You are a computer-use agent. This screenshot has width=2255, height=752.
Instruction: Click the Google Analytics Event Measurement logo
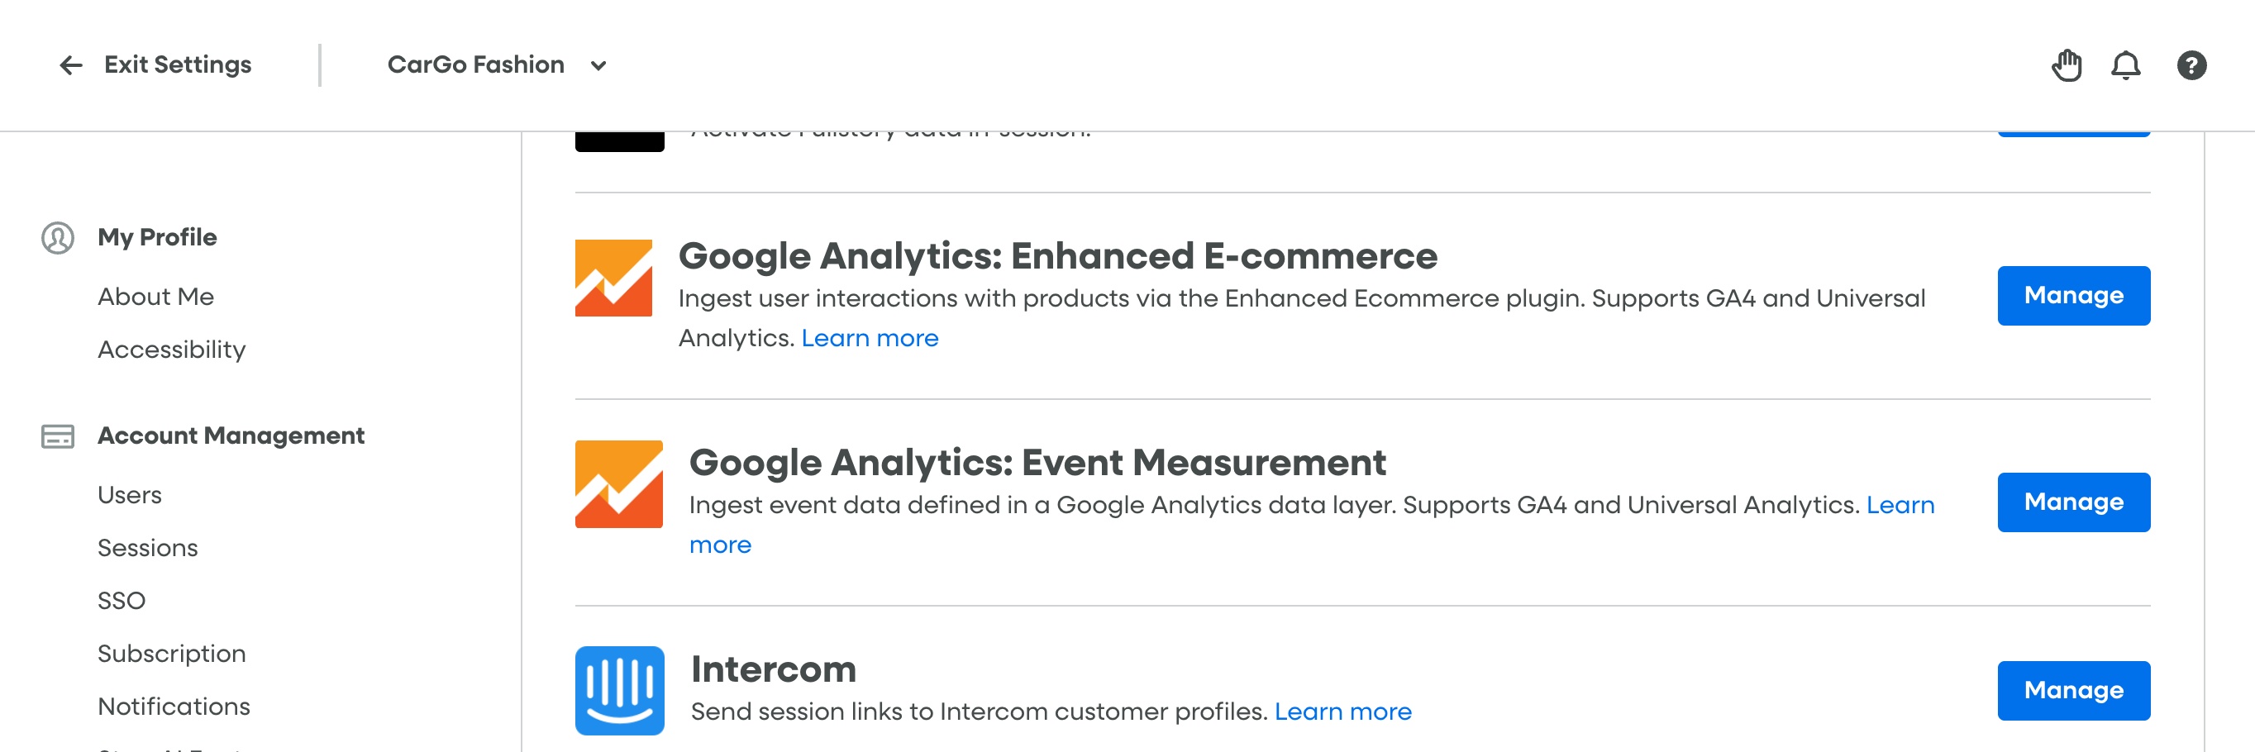click(619, 484)
